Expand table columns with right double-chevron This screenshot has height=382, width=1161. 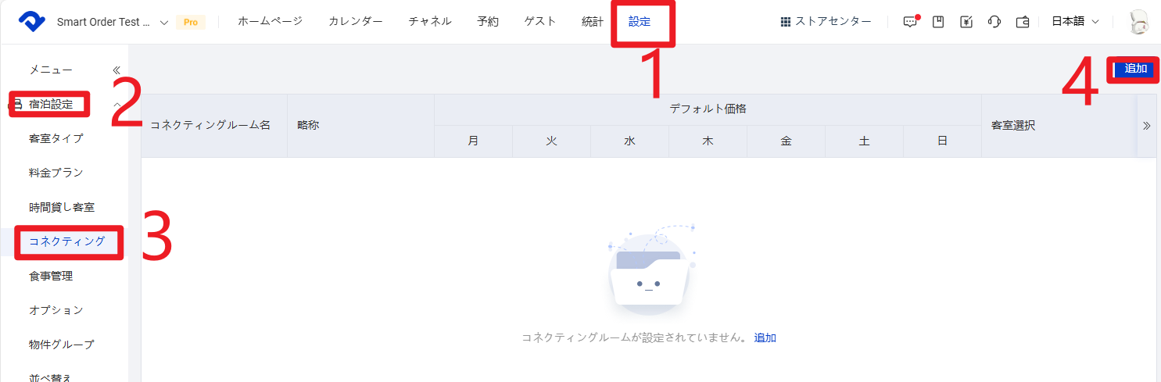(1146, 126)
